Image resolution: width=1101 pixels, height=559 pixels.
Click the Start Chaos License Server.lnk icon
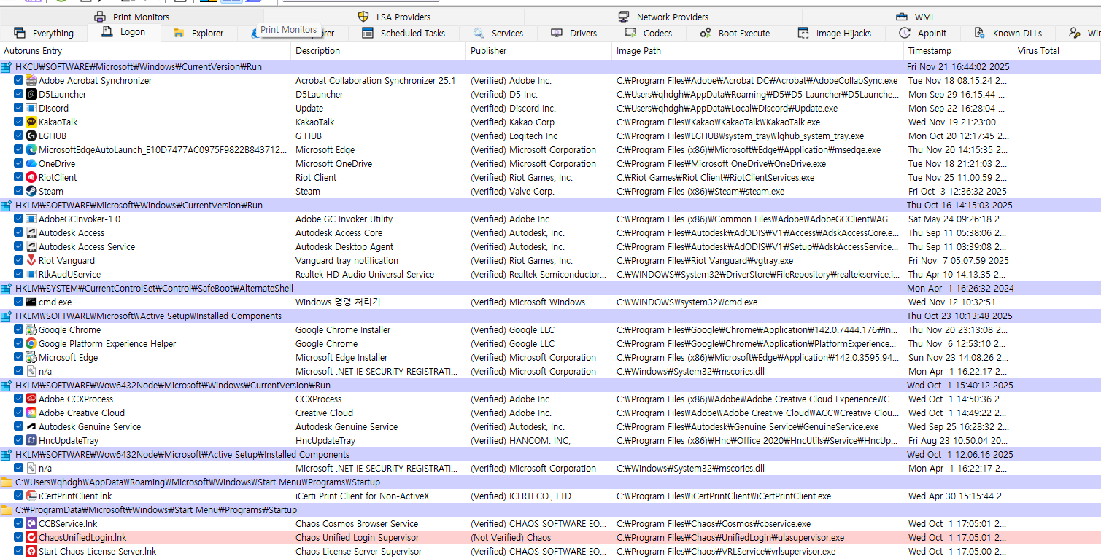[31, 551]
